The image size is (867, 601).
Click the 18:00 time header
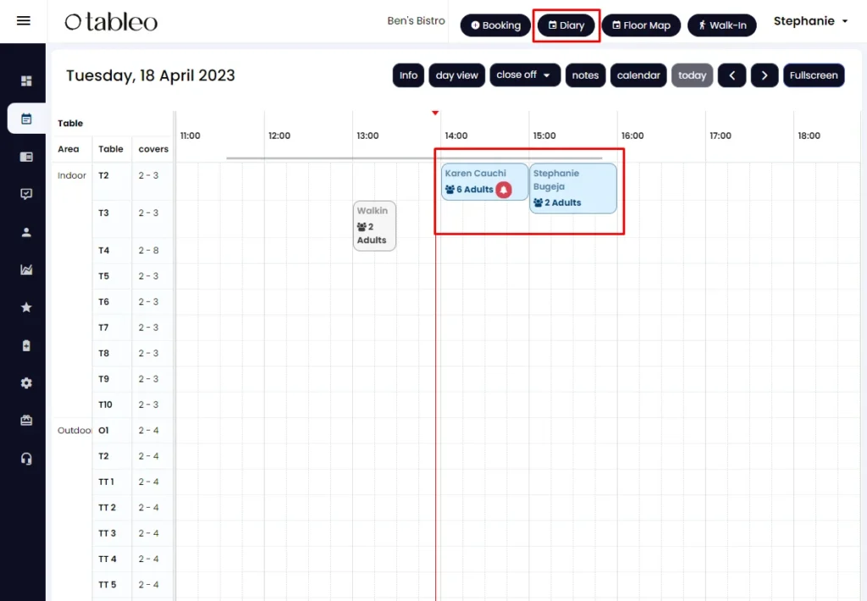pyautogui.click(x=809, y=135)
